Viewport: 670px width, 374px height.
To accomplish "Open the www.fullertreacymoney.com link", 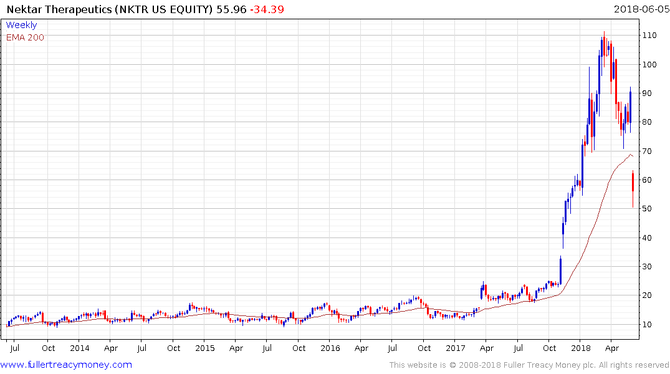I will click(66, 365).
